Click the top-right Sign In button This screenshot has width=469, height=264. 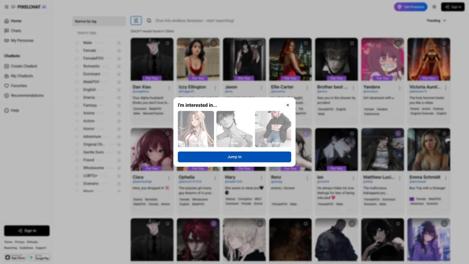(x=453, y=7)
